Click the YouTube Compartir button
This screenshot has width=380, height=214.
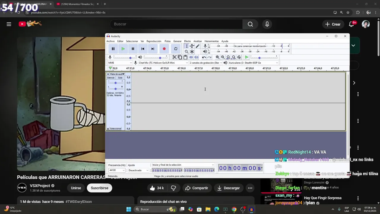tap(197, 188)
